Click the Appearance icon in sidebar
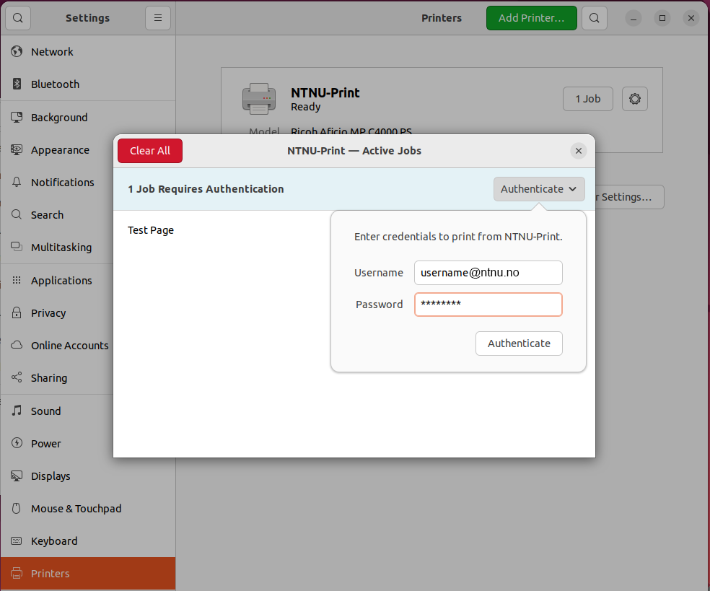 click(x=17, y=149)
